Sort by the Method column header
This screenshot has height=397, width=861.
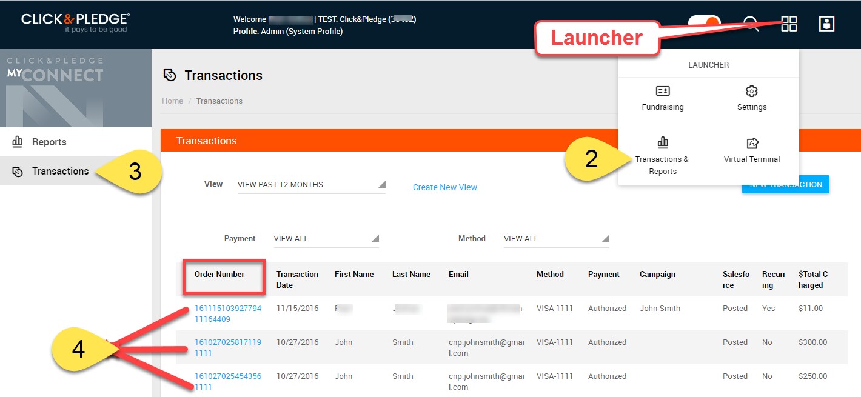[x=550, y=274]
